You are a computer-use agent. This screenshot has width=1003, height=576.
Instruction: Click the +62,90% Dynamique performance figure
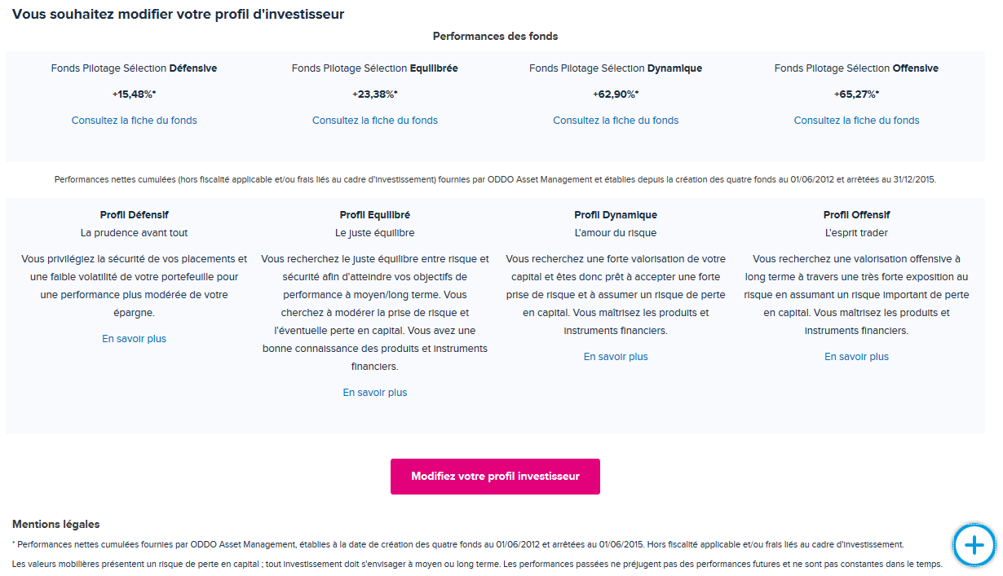[x=616, y=95]
